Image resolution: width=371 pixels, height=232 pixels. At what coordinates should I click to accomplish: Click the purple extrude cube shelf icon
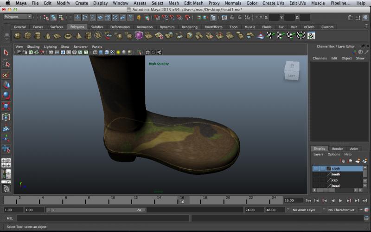pos(139,36)
